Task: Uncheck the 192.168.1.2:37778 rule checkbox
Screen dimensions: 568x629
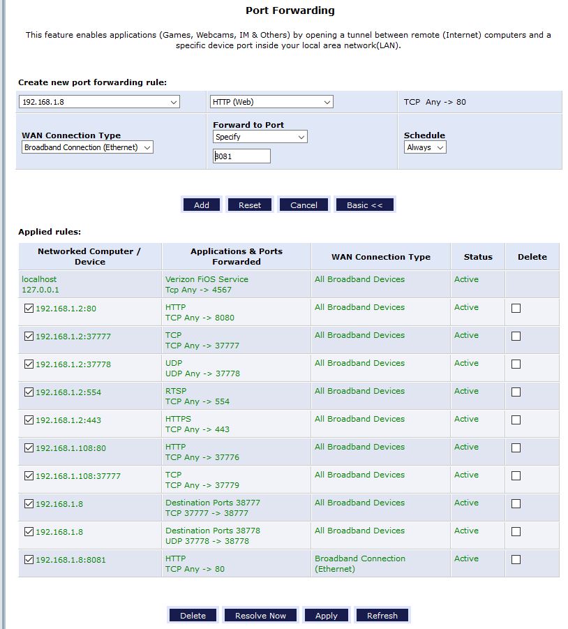Action: (x=29, y=364)
